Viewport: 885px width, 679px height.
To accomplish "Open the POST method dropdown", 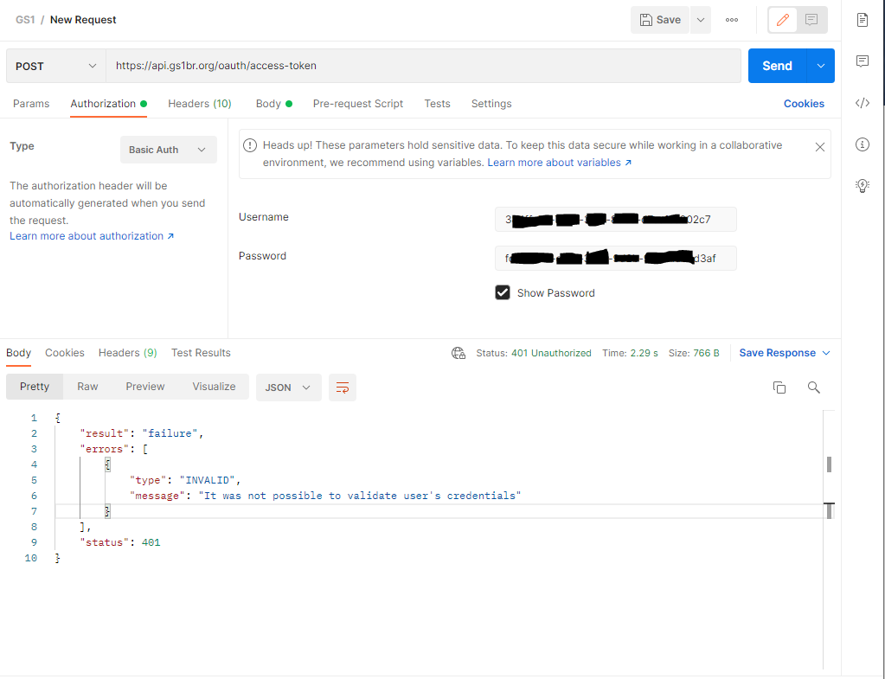I will pos(55,65).
